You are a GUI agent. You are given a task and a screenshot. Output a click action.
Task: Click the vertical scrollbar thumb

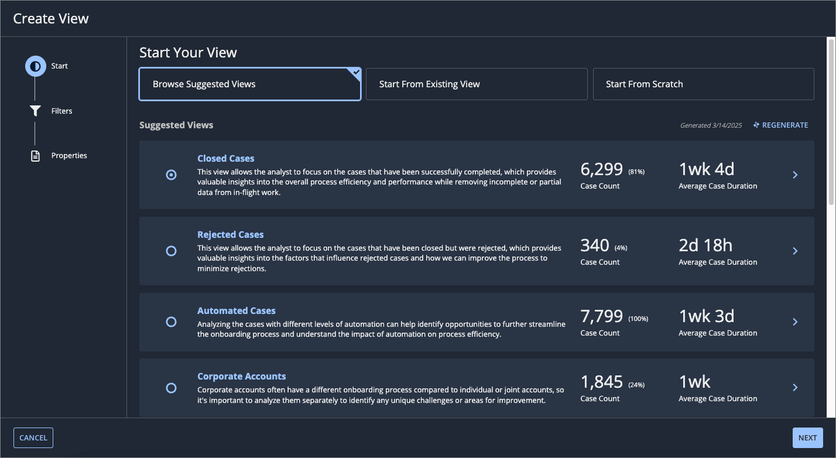pyautogui.click(x=831, y=121)
